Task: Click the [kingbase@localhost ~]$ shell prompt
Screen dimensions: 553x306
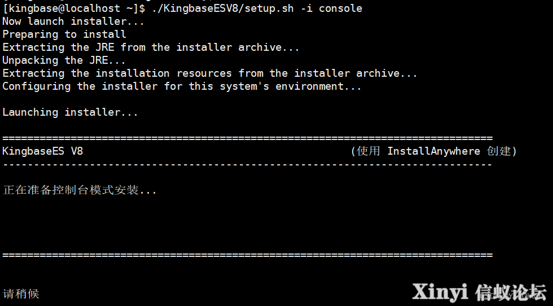Action: click(x=73, y=8)
